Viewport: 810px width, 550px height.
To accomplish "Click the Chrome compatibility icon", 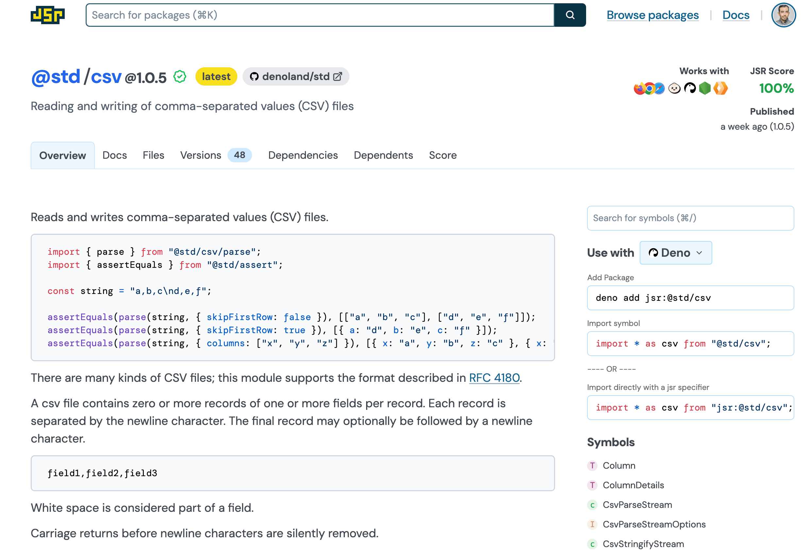I will (649, 89).
